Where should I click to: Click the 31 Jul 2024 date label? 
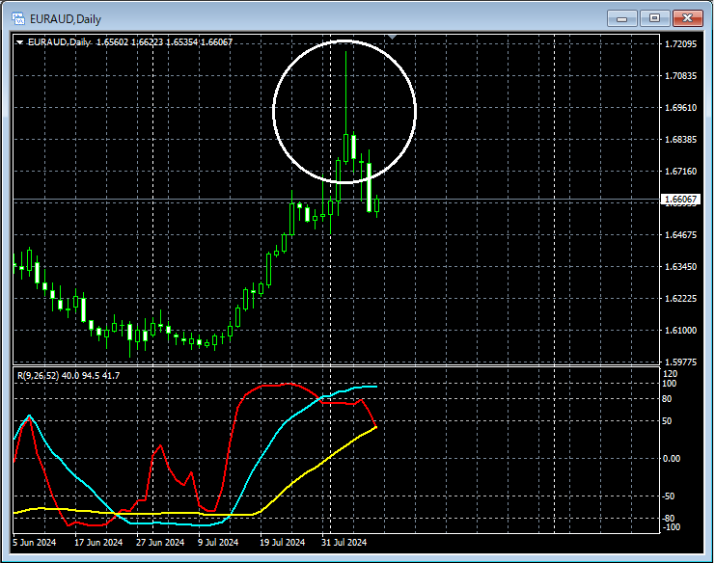344,543
